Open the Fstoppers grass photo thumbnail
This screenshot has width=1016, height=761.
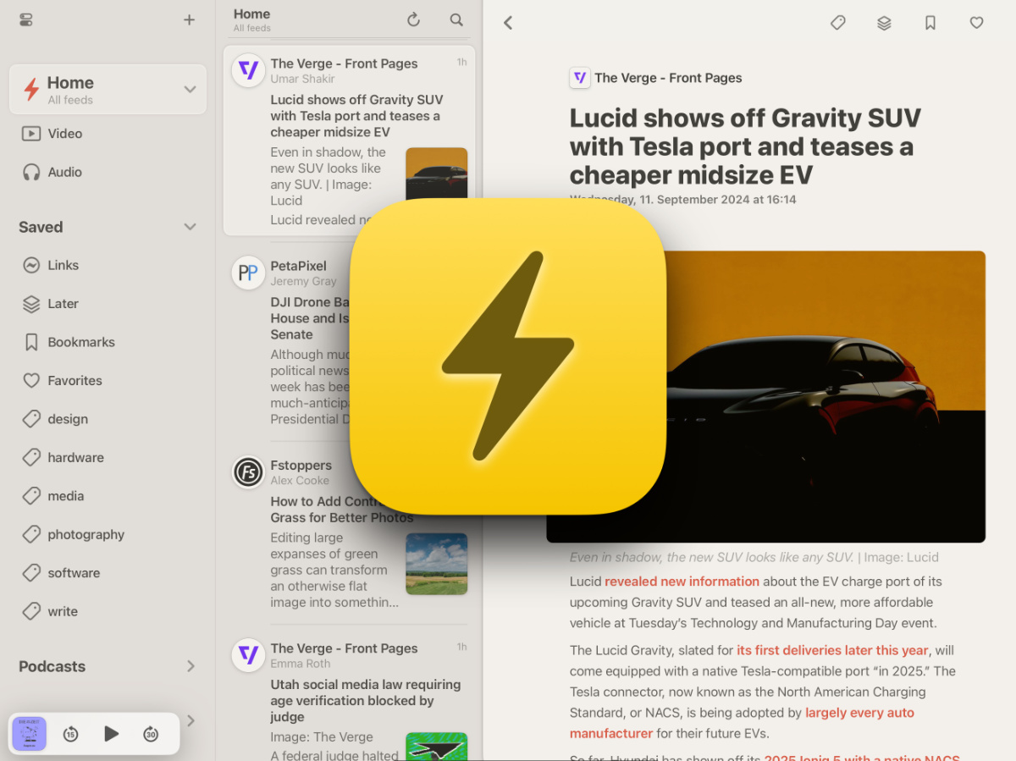436,564
